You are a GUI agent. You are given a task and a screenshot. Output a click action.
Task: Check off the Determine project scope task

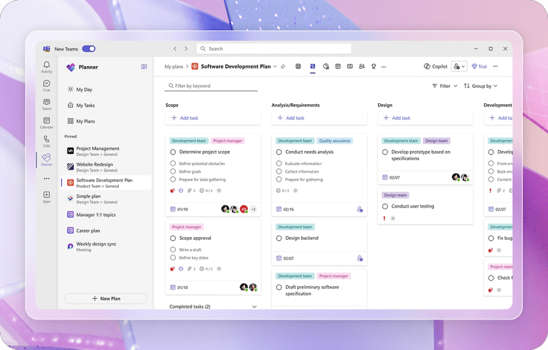(173, 151)
